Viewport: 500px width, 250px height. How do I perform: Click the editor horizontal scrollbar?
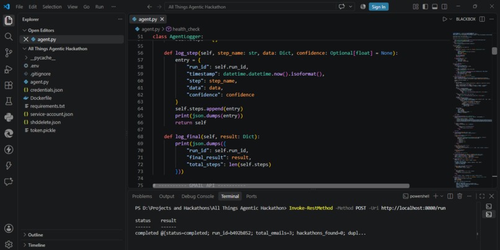pos(280,185)
